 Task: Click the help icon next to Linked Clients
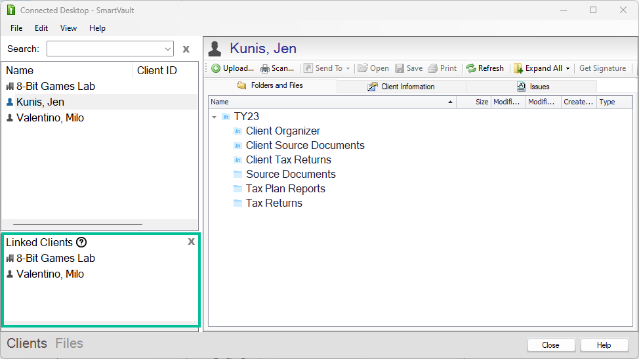(81, 242)
